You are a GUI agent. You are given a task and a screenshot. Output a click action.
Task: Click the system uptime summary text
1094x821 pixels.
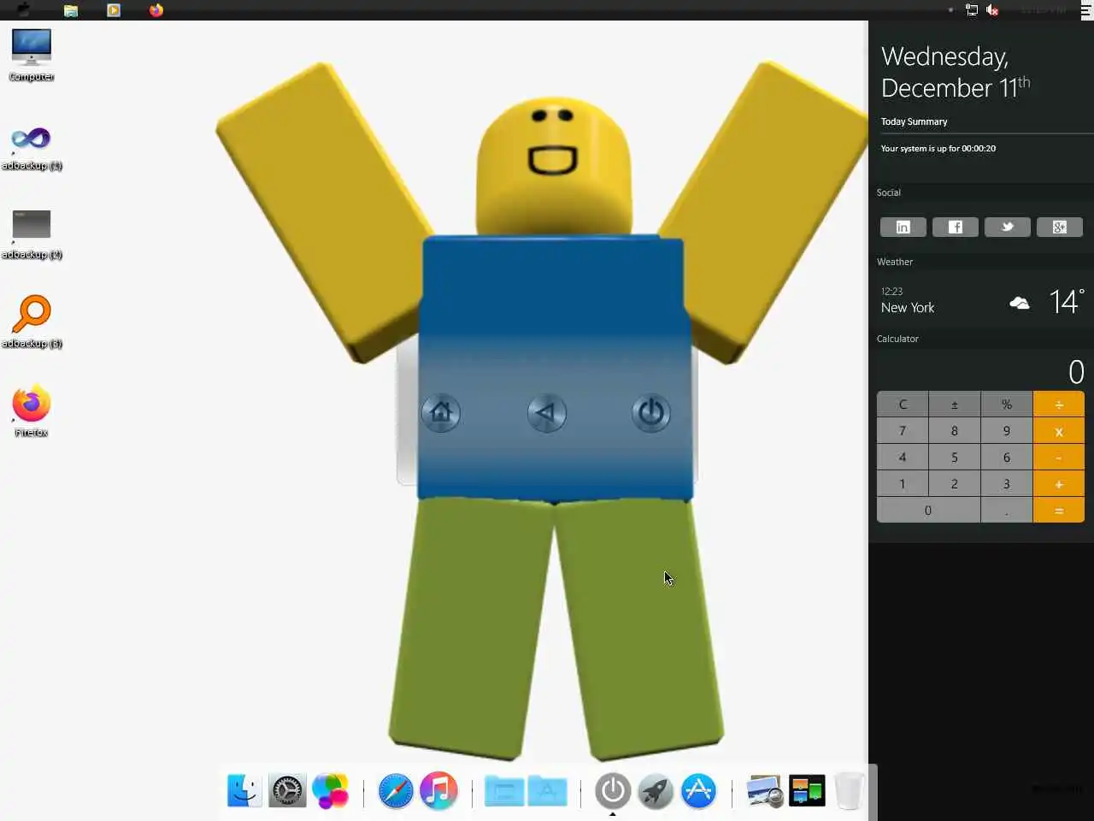[x=938, y=149]
